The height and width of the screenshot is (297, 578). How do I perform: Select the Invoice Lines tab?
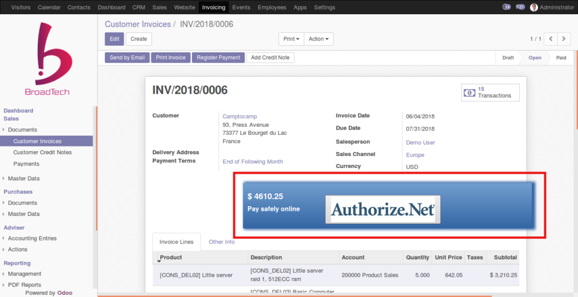[177, 242]
